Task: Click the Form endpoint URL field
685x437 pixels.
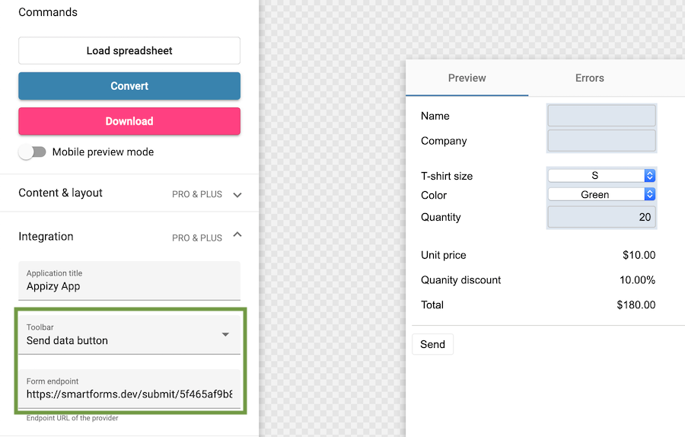Action: coord(129,389)
